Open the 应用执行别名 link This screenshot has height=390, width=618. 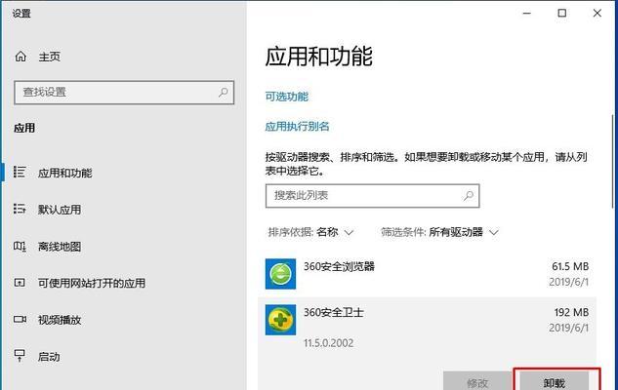[297, 127]
